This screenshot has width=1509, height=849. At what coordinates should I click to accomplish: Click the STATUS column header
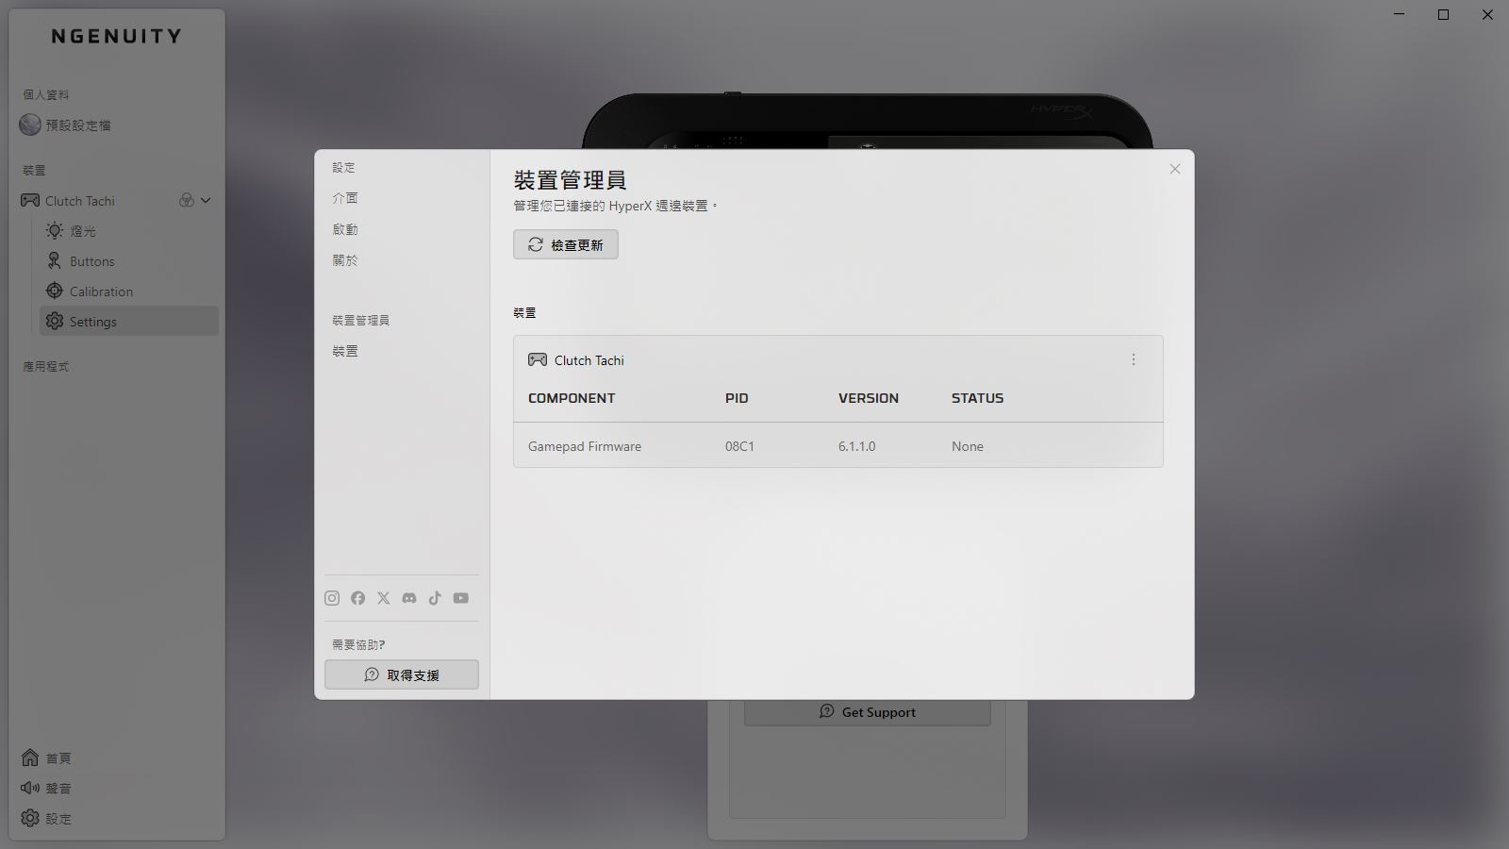point(977,398)
